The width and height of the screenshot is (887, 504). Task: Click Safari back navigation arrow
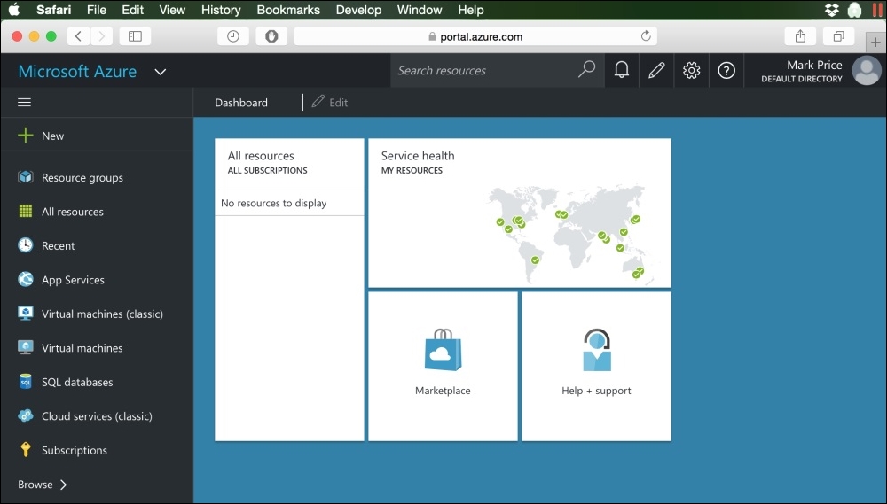(x=79, y=36)
